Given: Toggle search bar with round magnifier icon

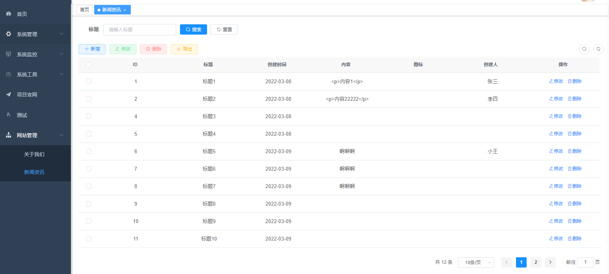Looking at the screenshot, I should [x=584, y=49].
